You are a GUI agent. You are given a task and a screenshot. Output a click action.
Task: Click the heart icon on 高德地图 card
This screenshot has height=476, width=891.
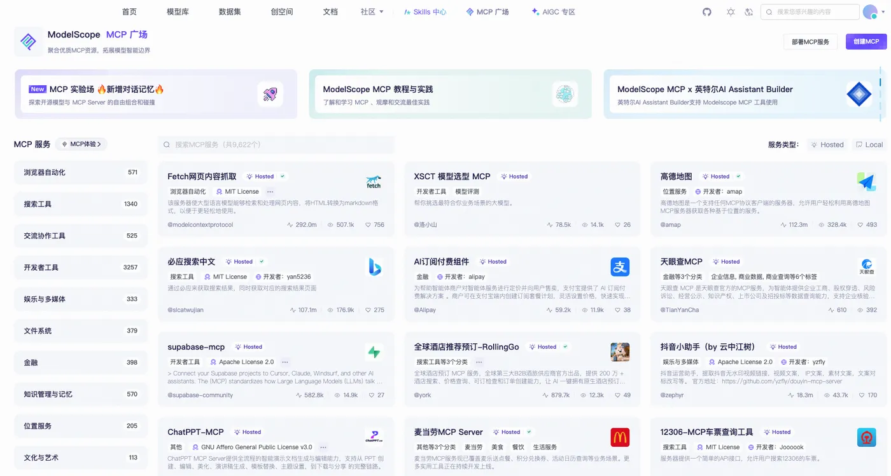860,225
